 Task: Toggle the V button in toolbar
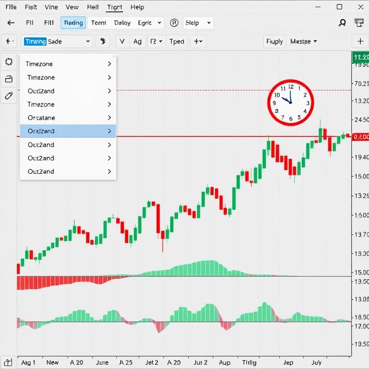122,41
